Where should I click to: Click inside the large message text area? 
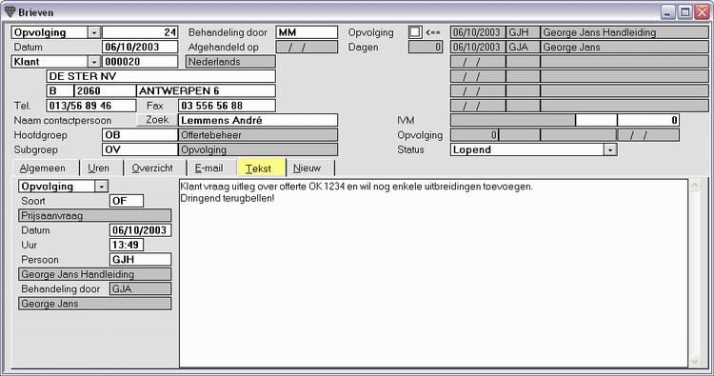pos(433,273)
